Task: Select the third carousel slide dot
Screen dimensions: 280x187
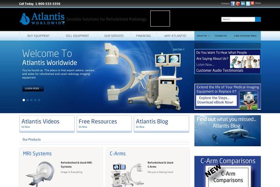Action: [x=31, y=100]
